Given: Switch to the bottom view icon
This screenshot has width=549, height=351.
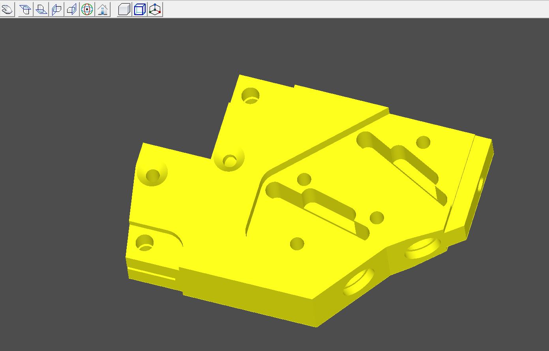Looking at the screenshot, I should [x=41, y=10].
